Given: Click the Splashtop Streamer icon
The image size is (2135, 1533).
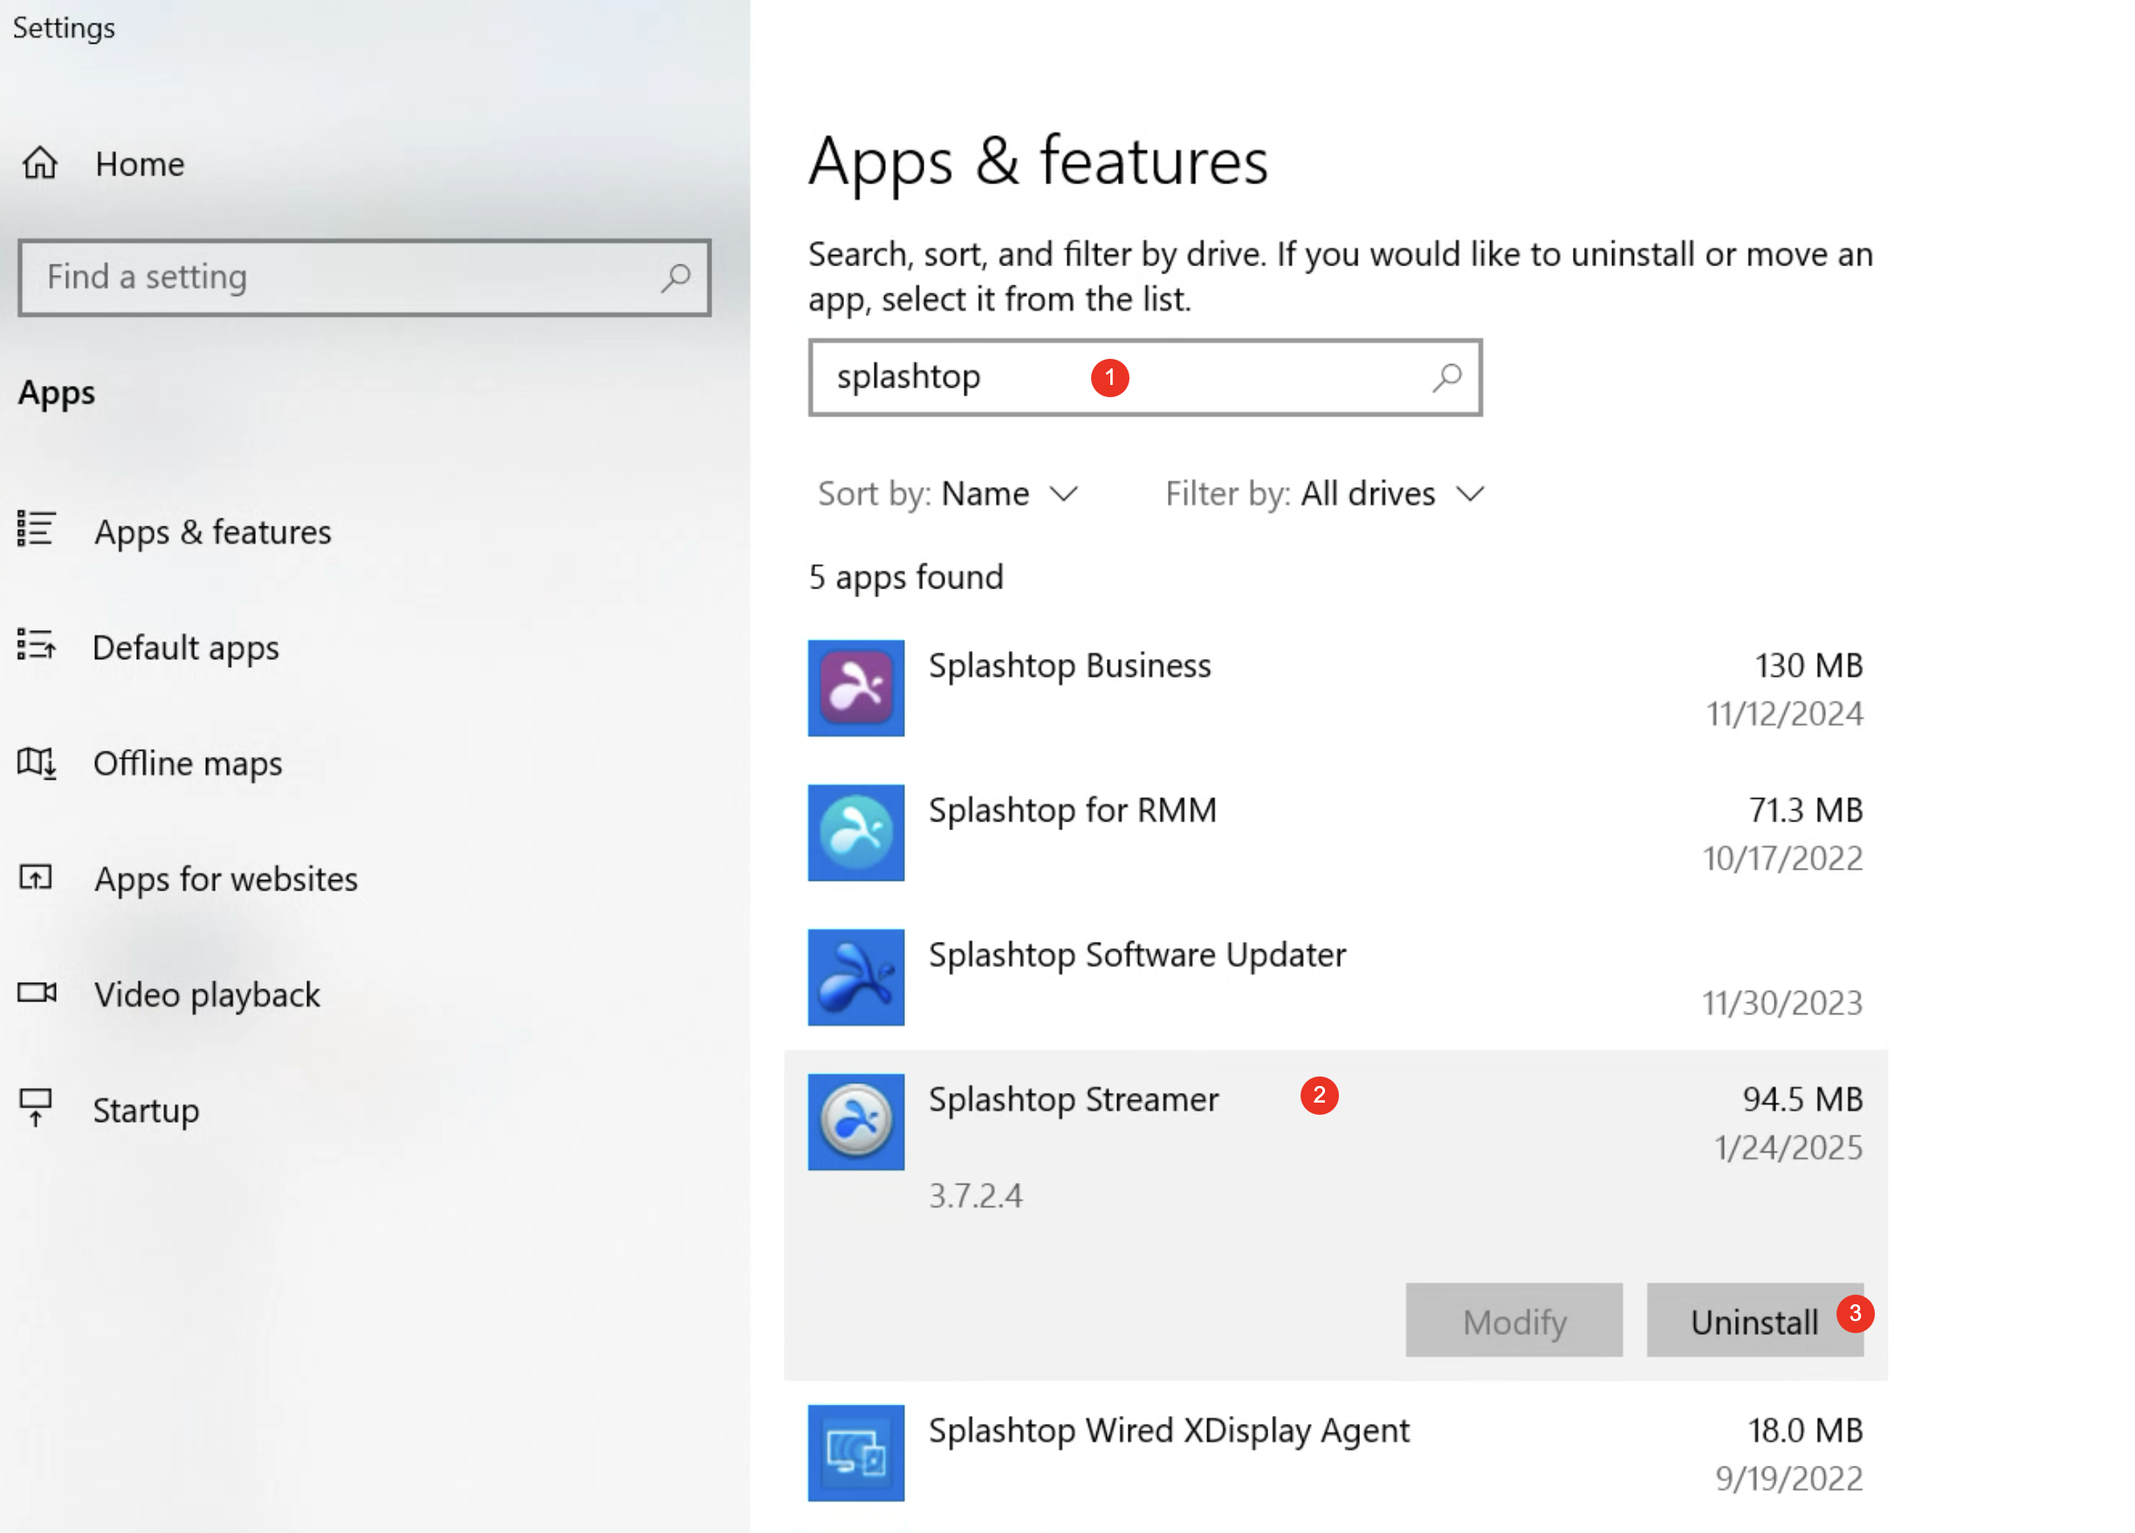Looking at the screenshot, I should pos(855,1122).
